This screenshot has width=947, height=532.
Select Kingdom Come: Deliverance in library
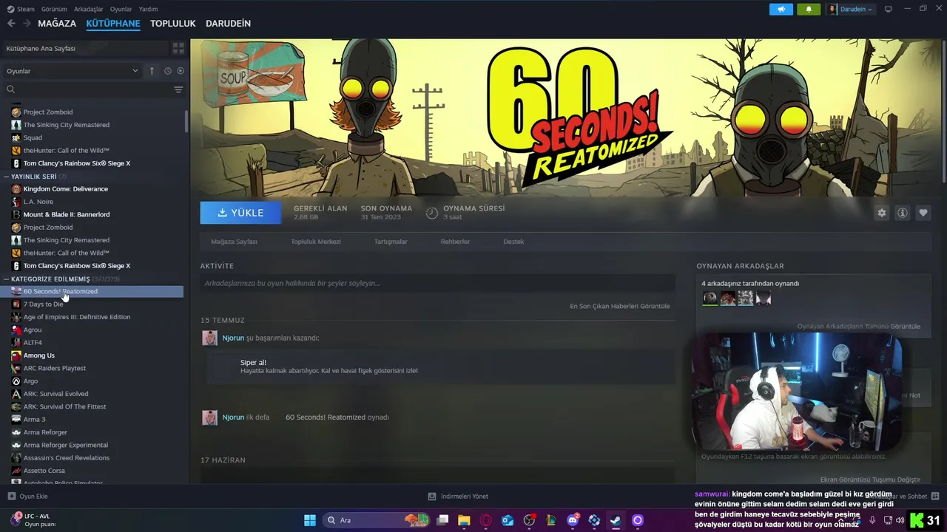[x=65, y=189]
